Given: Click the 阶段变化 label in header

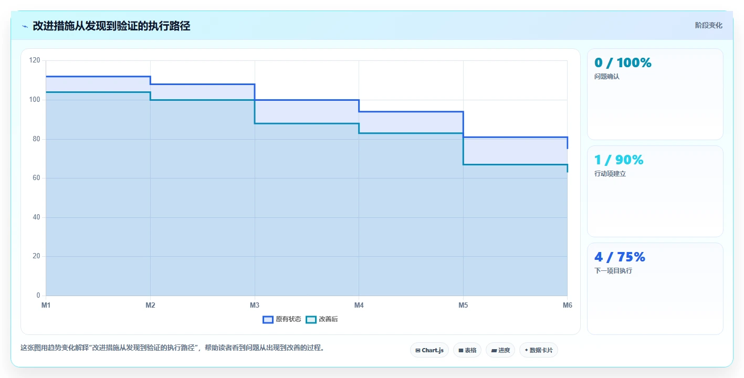Looking at the screenshot, I should (708, 25).
